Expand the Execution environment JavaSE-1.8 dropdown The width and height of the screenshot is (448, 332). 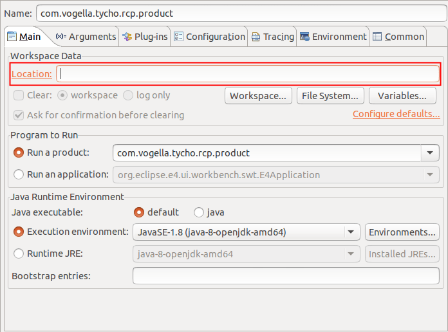[x=351, y=232]
